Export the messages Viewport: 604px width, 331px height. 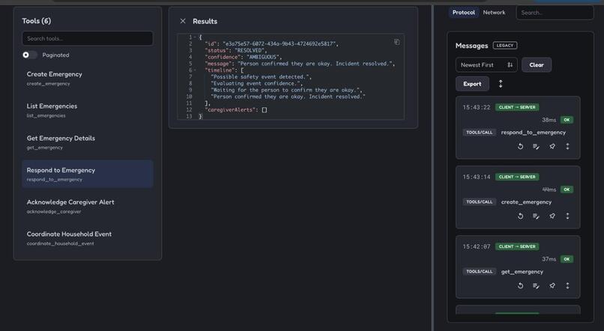point(472,84)
